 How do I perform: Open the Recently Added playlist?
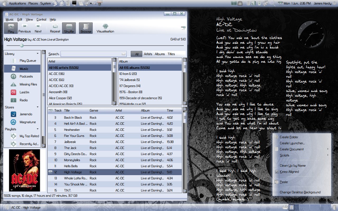pyautogui.click(x=22, y=144)
